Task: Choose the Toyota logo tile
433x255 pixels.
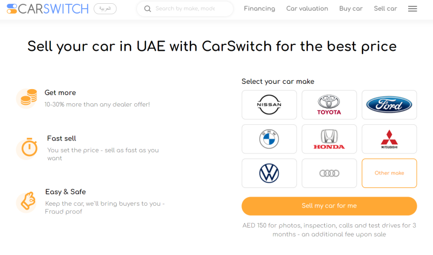Action: 329,105
